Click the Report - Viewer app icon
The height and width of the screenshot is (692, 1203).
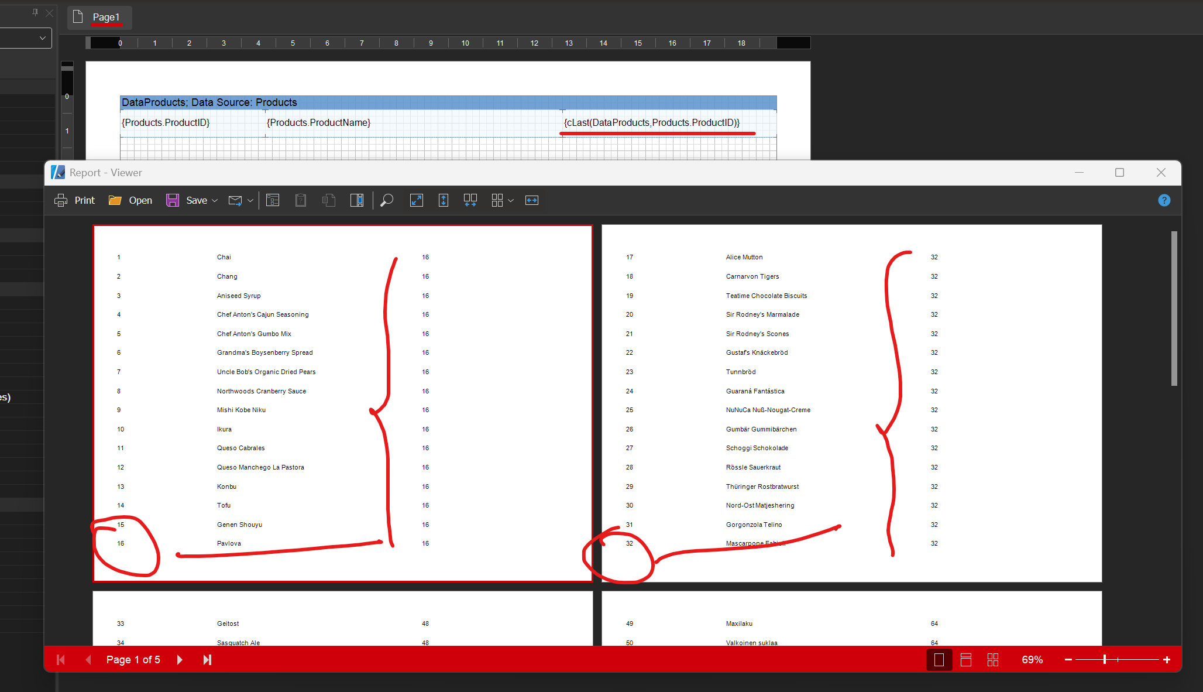pos(58,172)
